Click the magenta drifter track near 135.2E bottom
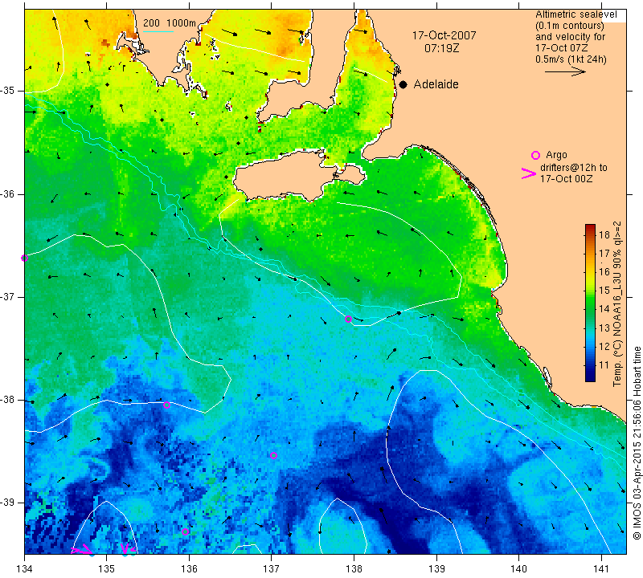The width and height of the screenshot is (643, 578). click(x=127, y=548)
